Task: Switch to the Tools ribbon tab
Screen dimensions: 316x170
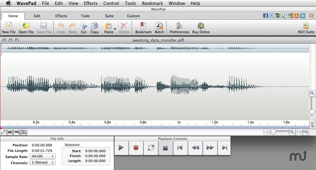Action: (85, 16)
